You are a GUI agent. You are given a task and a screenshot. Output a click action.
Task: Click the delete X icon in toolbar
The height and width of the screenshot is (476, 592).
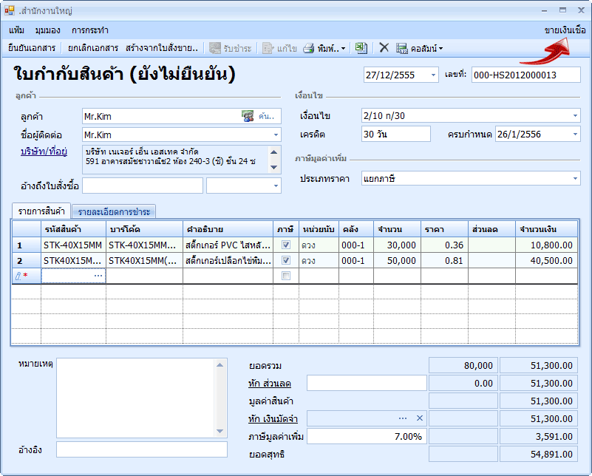(384, 48)
